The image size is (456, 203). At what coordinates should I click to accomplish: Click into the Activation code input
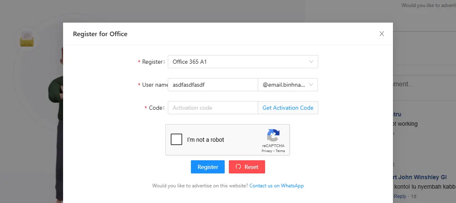coord(213,108)
